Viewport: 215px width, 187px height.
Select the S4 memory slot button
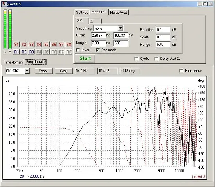point(39,45)
